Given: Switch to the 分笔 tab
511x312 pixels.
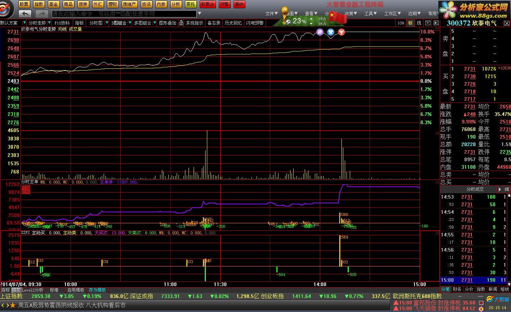Looking at the screenshot, I should (x=446, y=289).
